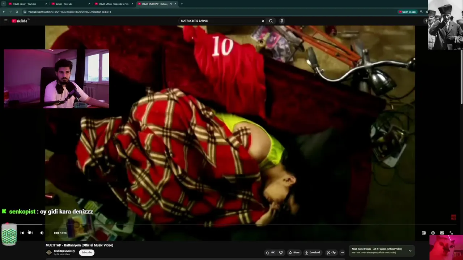Open site information icon in address bar
Viewport: 463px width, 260px height.
pos(25,12)
